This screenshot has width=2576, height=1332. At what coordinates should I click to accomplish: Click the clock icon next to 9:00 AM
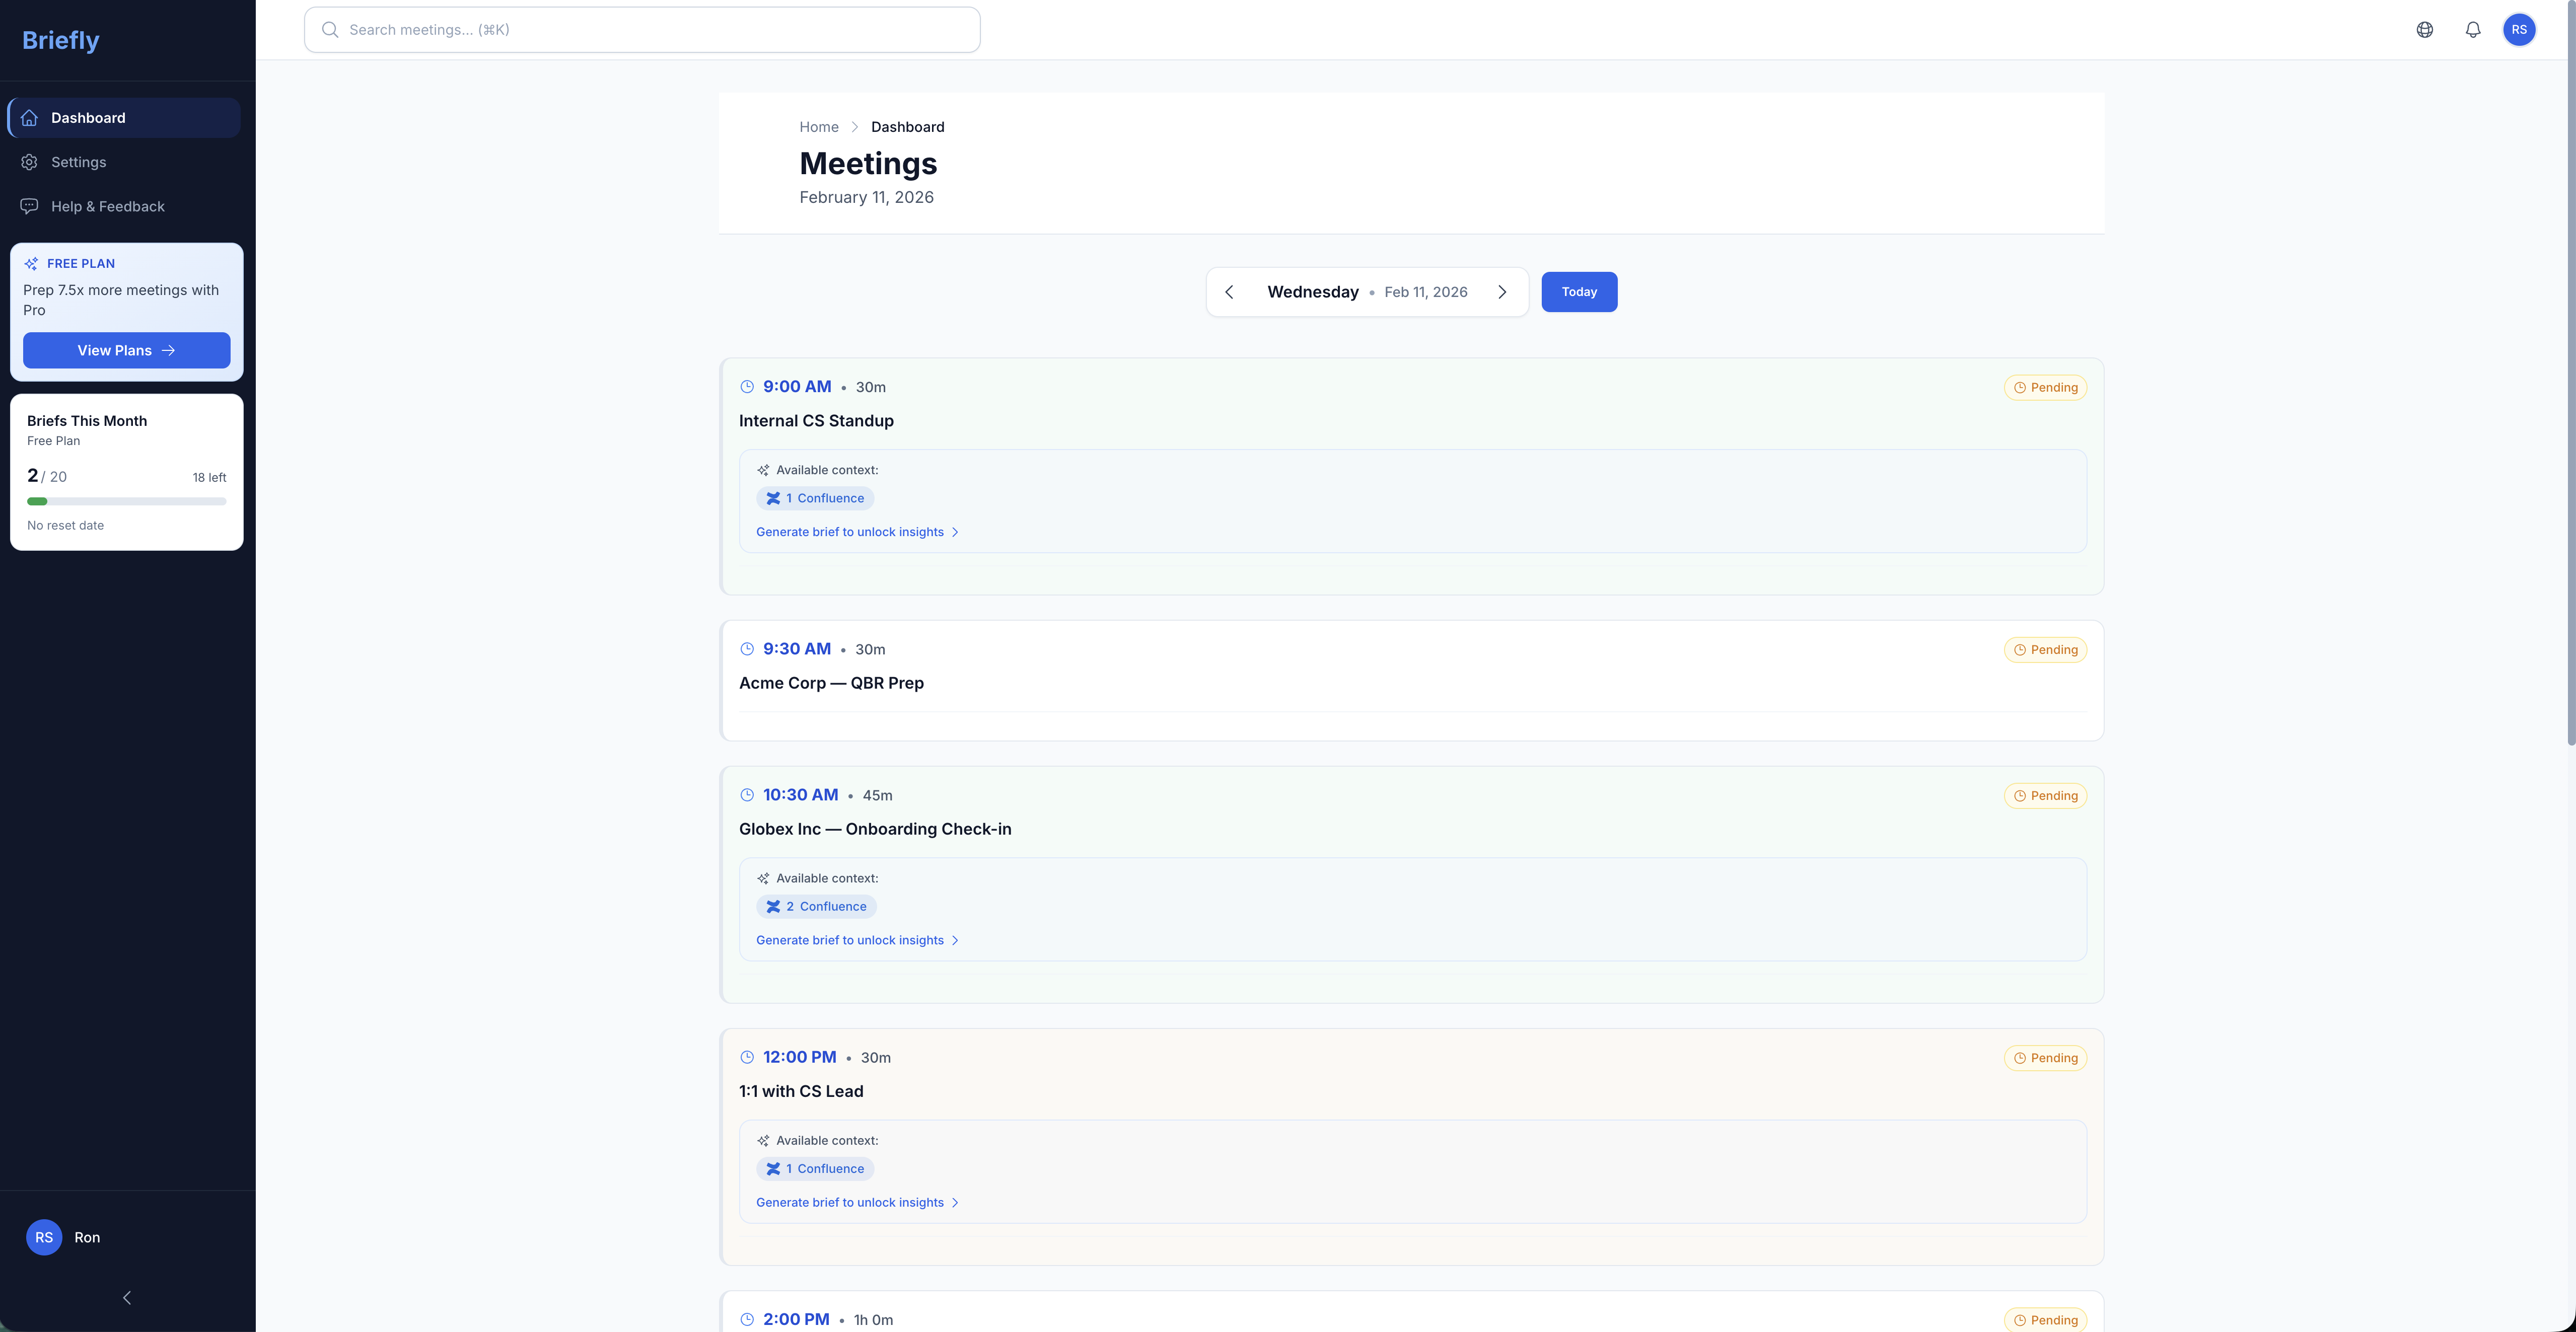(746, 386)
